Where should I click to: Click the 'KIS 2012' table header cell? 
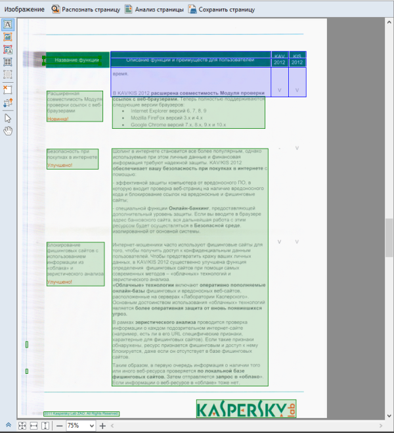[297, 59]
